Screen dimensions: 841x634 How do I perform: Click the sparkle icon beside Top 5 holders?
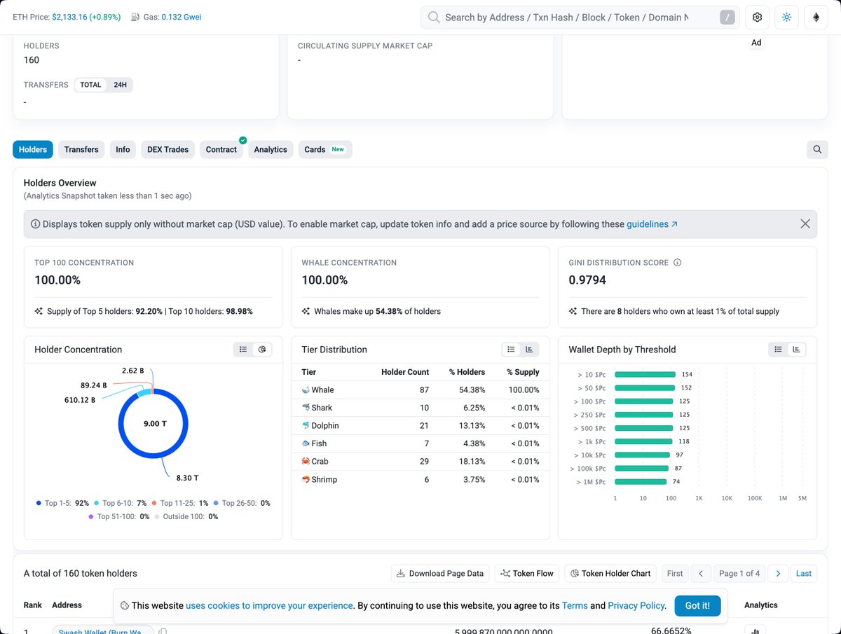(x=39, y=311)
